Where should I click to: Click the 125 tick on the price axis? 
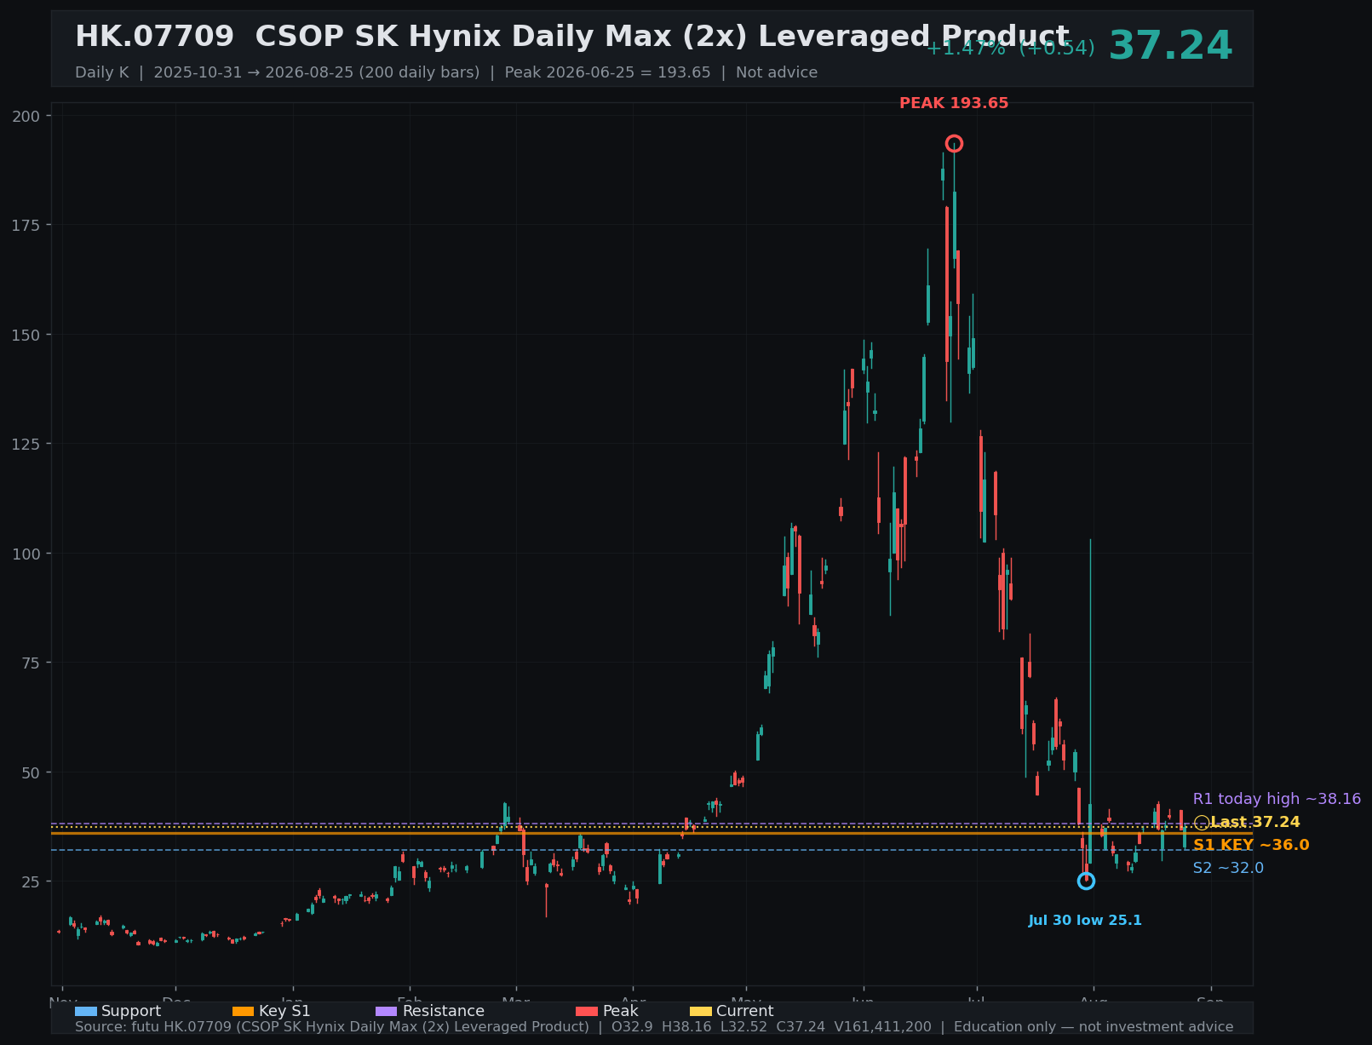coord(27,444)
